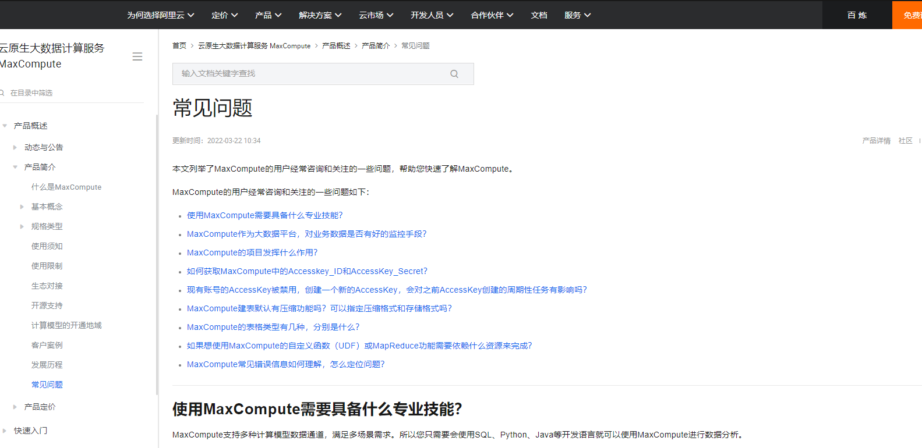Open 什么是MaxCompute in the sidebar
The image size is (922, 448).
point(66,187)
